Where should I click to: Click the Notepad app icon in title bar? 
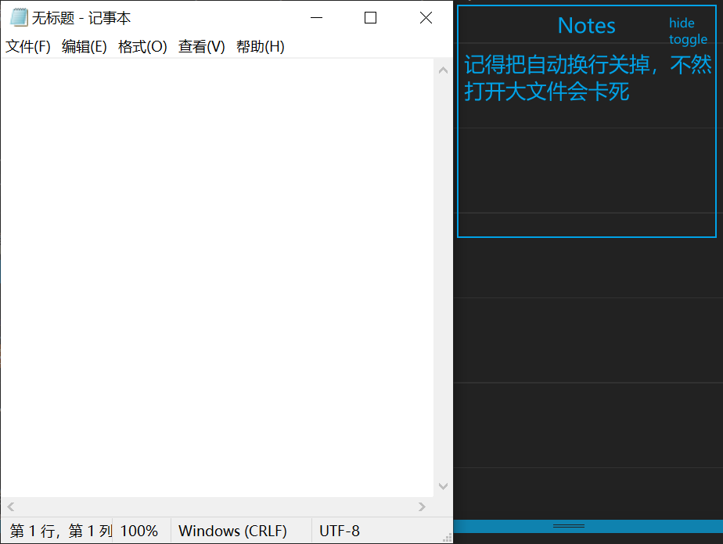[x=19, y=17]
